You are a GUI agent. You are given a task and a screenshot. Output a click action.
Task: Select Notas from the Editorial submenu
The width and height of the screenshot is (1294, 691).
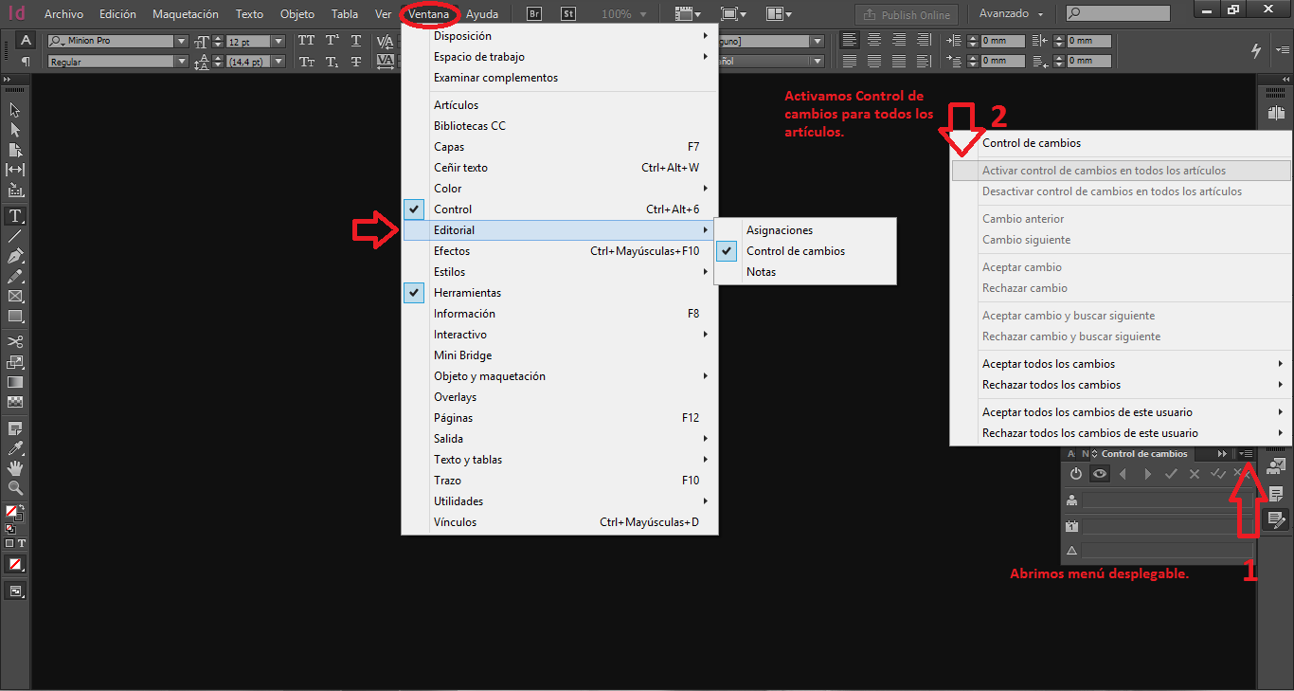(x=761, y=272)
